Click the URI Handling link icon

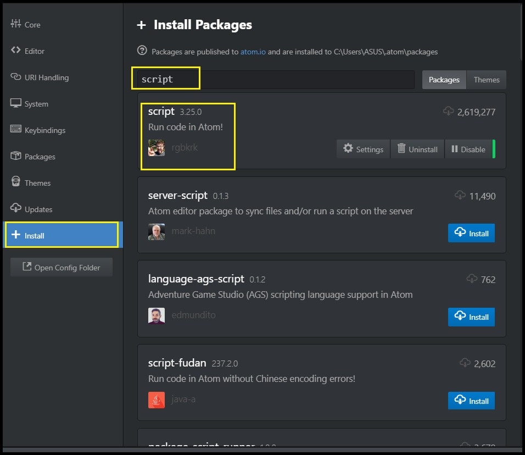coord(15,77)
